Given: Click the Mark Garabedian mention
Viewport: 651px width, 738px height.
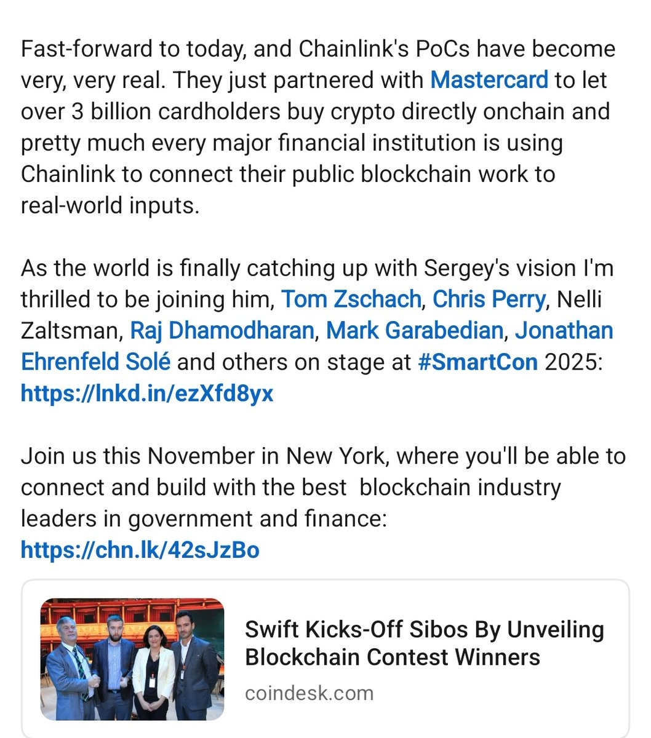Looking at the screenshot, I should point(414,331).
